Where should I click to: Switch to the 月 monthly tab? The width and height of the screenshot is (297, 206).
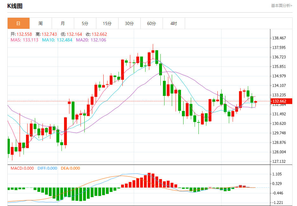tap(63, 23)
